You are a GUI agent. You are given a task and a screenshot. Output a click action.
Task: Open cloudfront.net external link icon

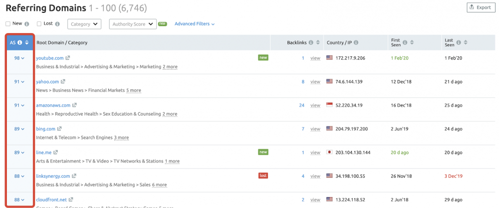coord(71,200)
